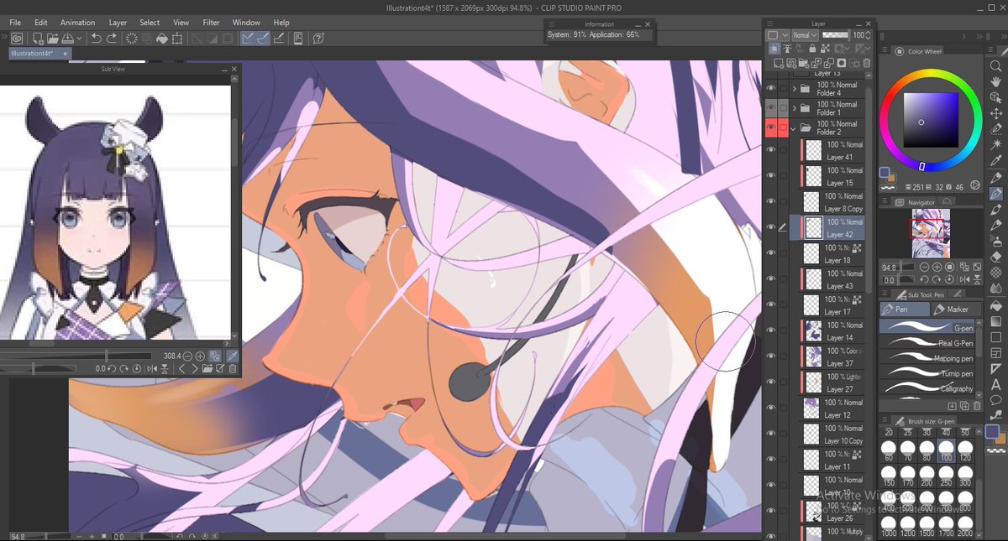The height and width of the screenshot is (541, 1008).
Task: Click the Scale/Rotate transform icon
Action: click(177, 38)
